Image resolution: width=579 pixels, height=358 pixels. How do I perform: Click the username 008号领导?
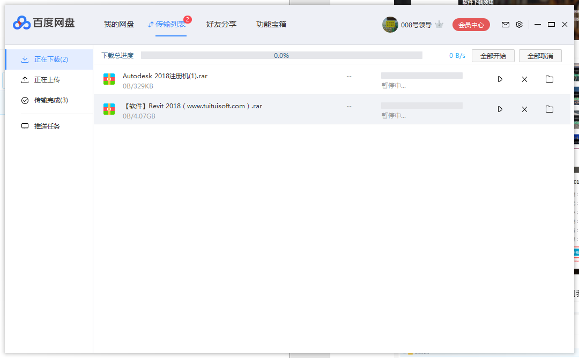416,25
